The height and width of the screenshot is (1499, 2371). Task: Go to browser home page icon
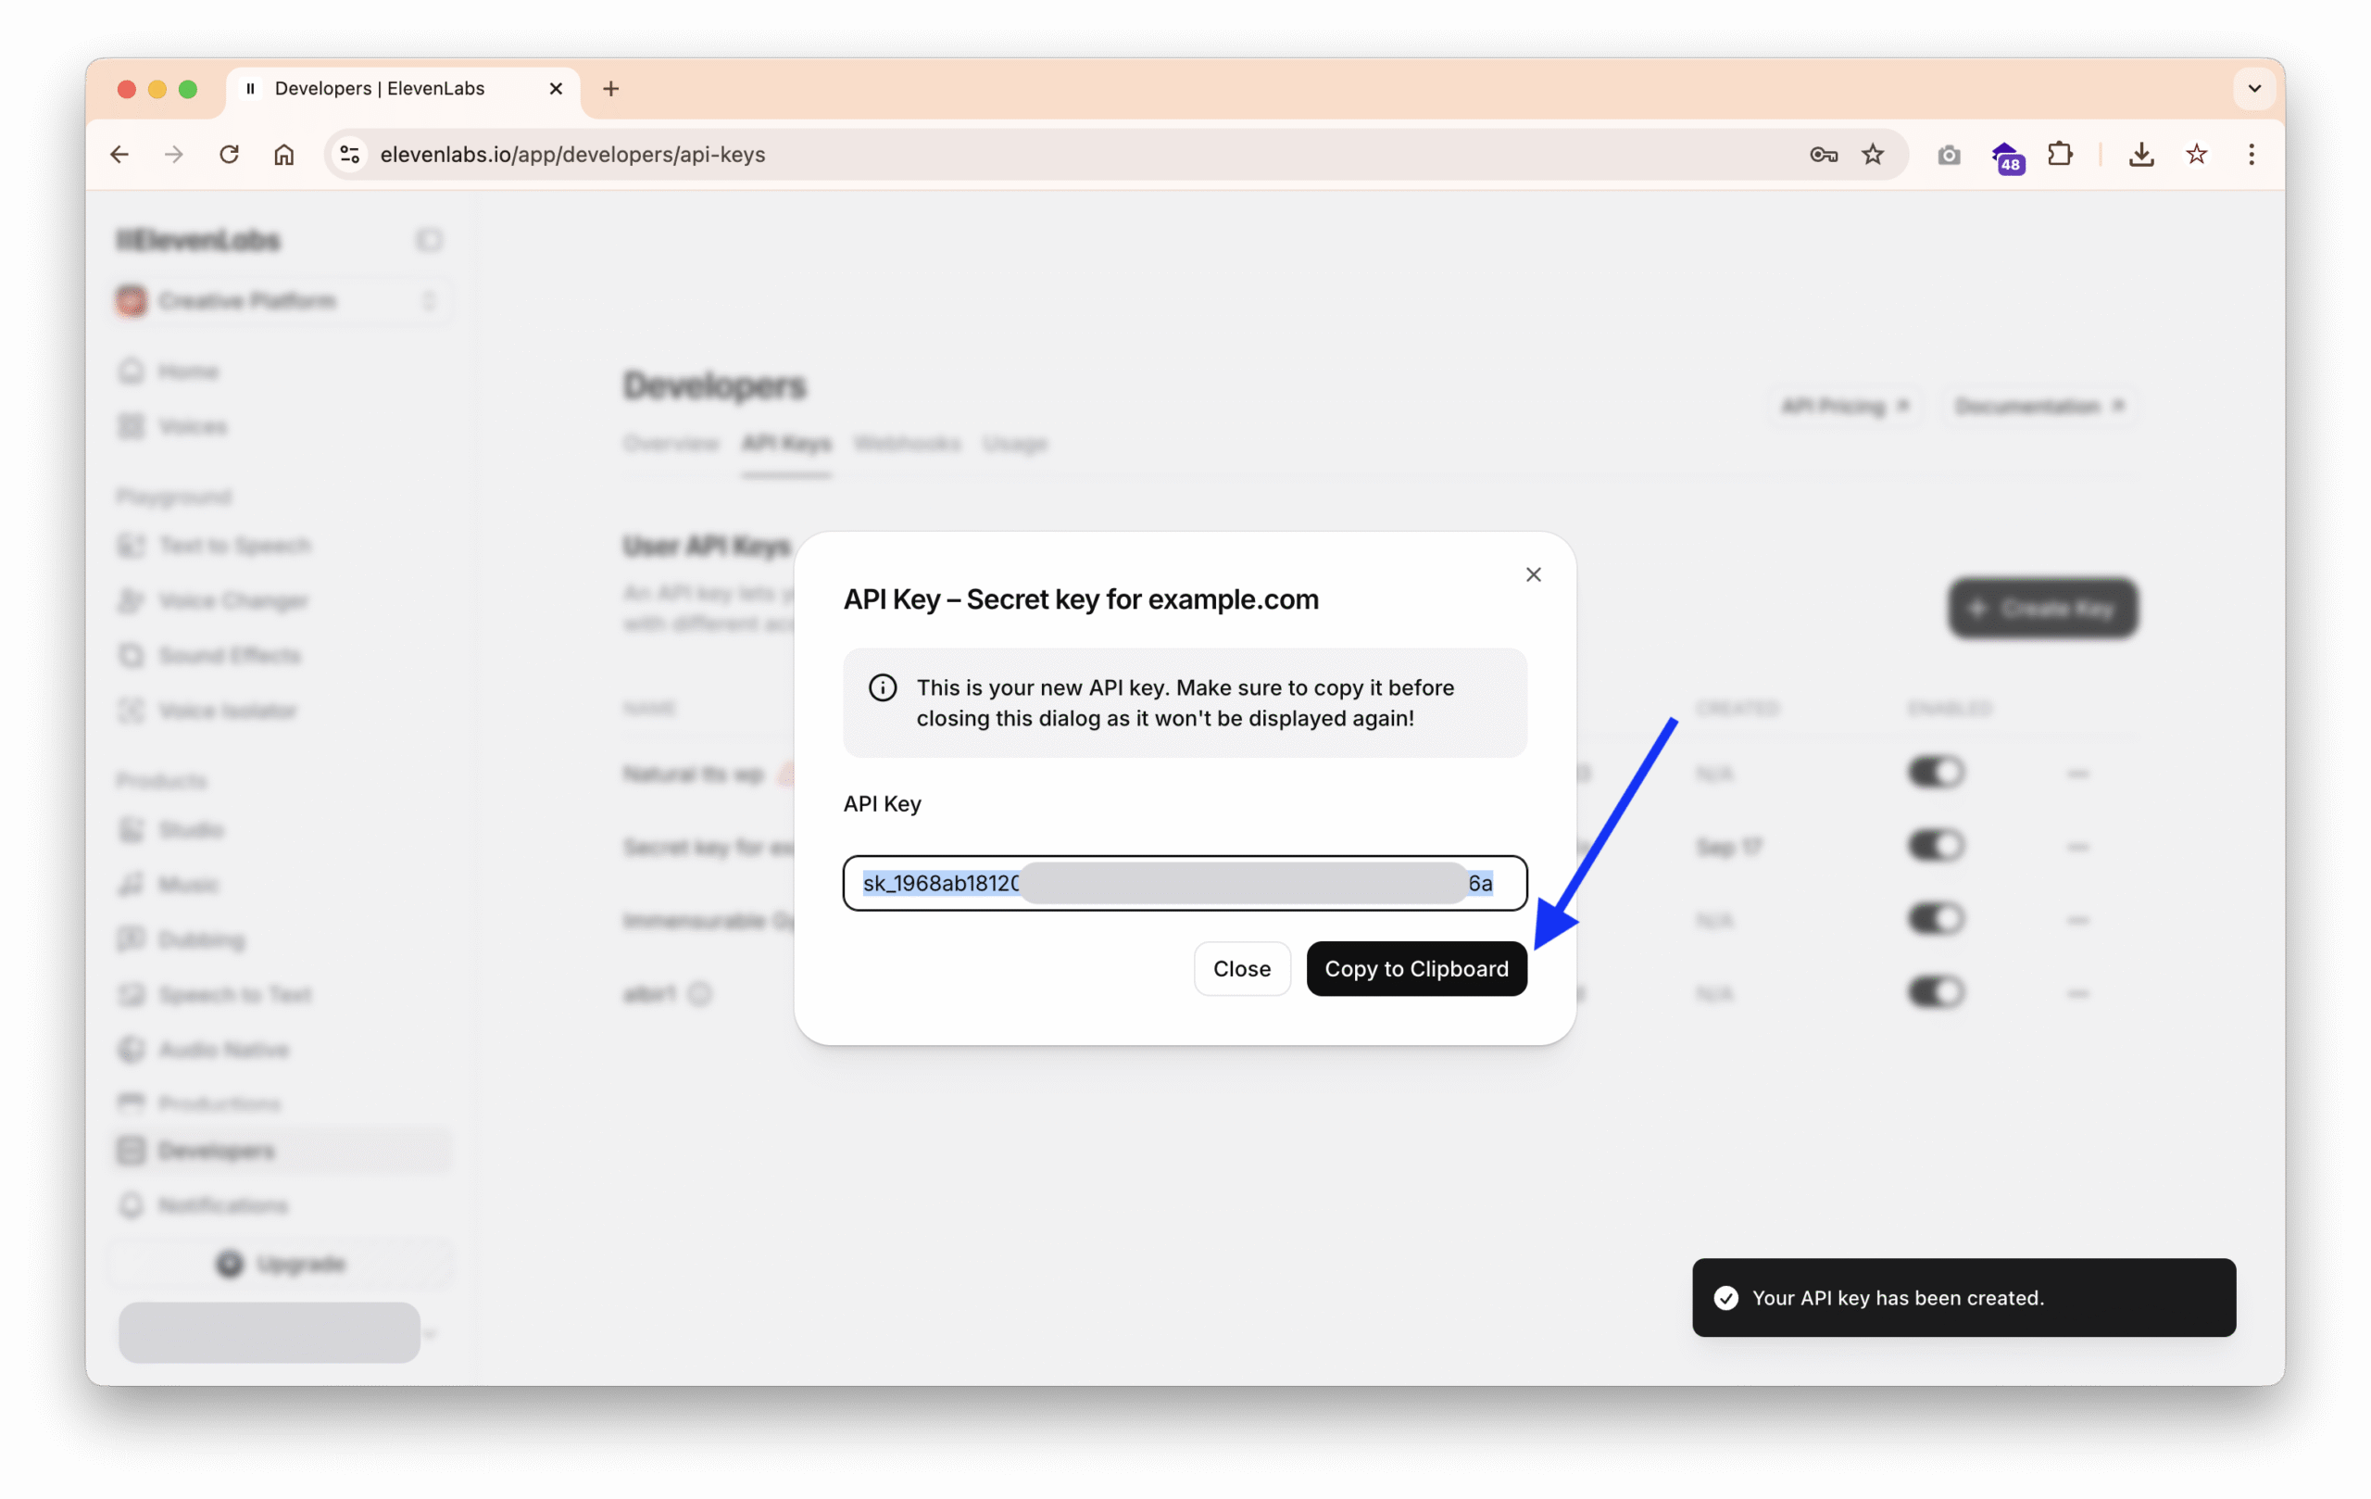pos(283,155)
